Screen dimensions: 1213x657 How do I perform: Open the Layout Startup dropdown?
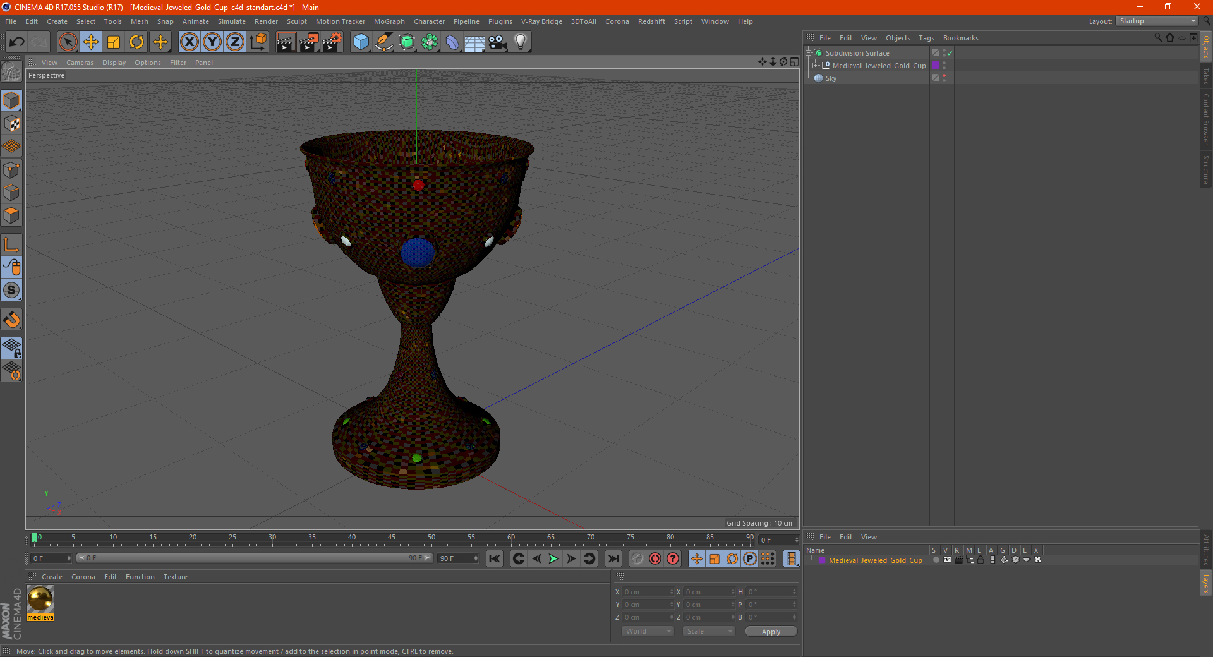[x=1157, y=21]
